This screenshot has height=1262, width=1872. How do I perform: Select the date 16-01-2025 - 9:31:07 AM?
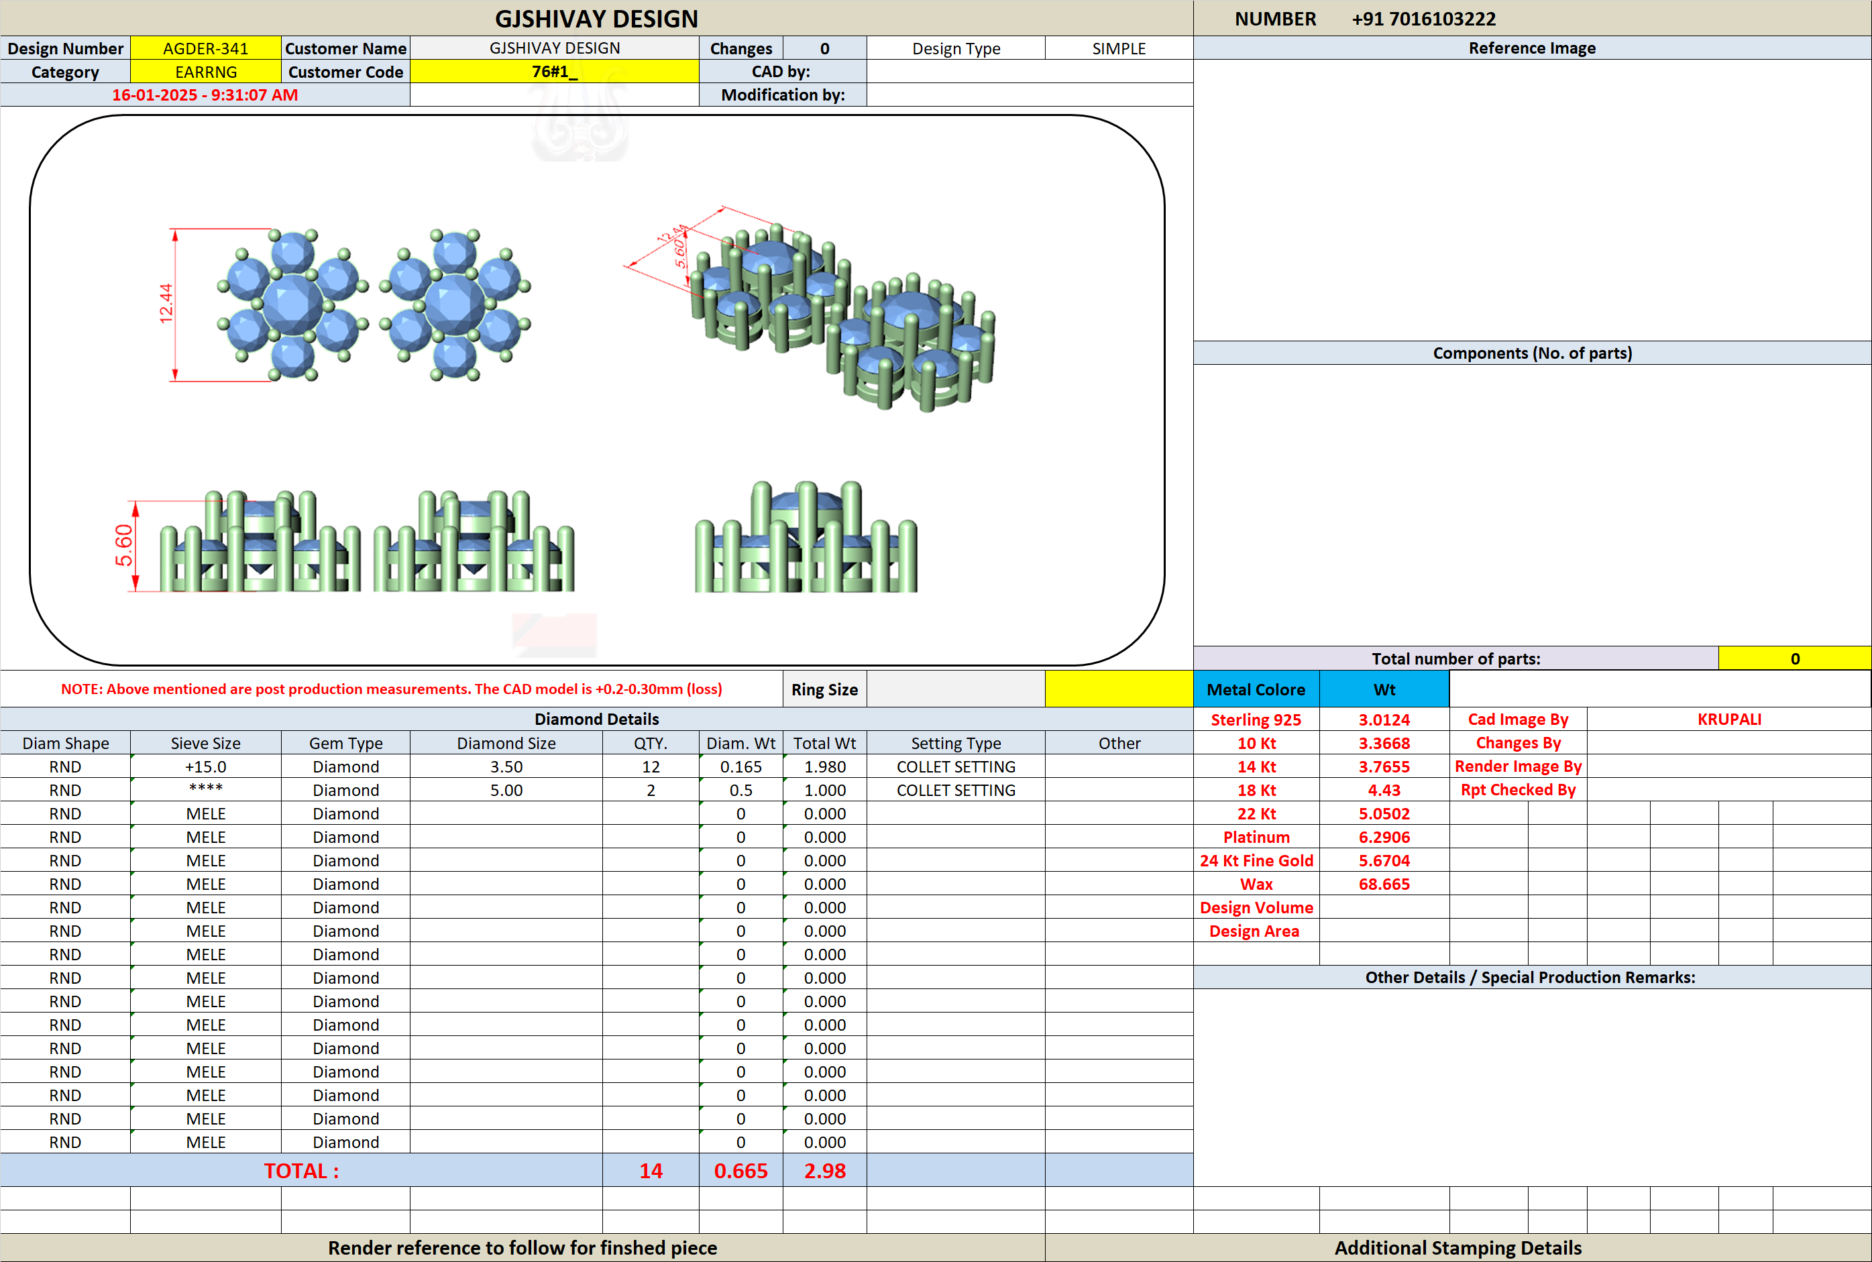pyautogui.click(x=205, y=95)
